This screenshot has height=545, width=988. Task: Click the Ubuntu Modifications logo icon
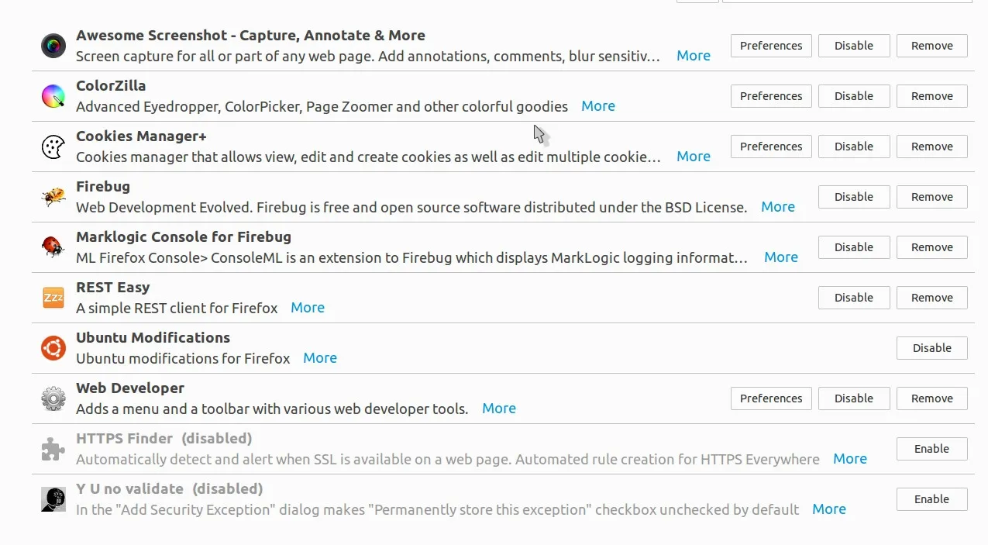[x=53, y=348]
